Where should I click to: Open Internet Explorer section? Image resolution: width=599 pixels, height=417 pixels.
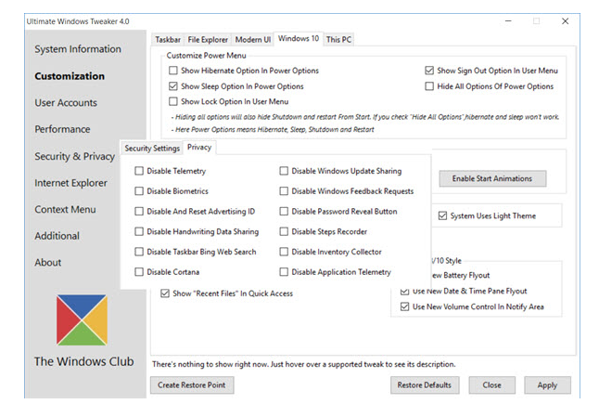click(70, 183)
